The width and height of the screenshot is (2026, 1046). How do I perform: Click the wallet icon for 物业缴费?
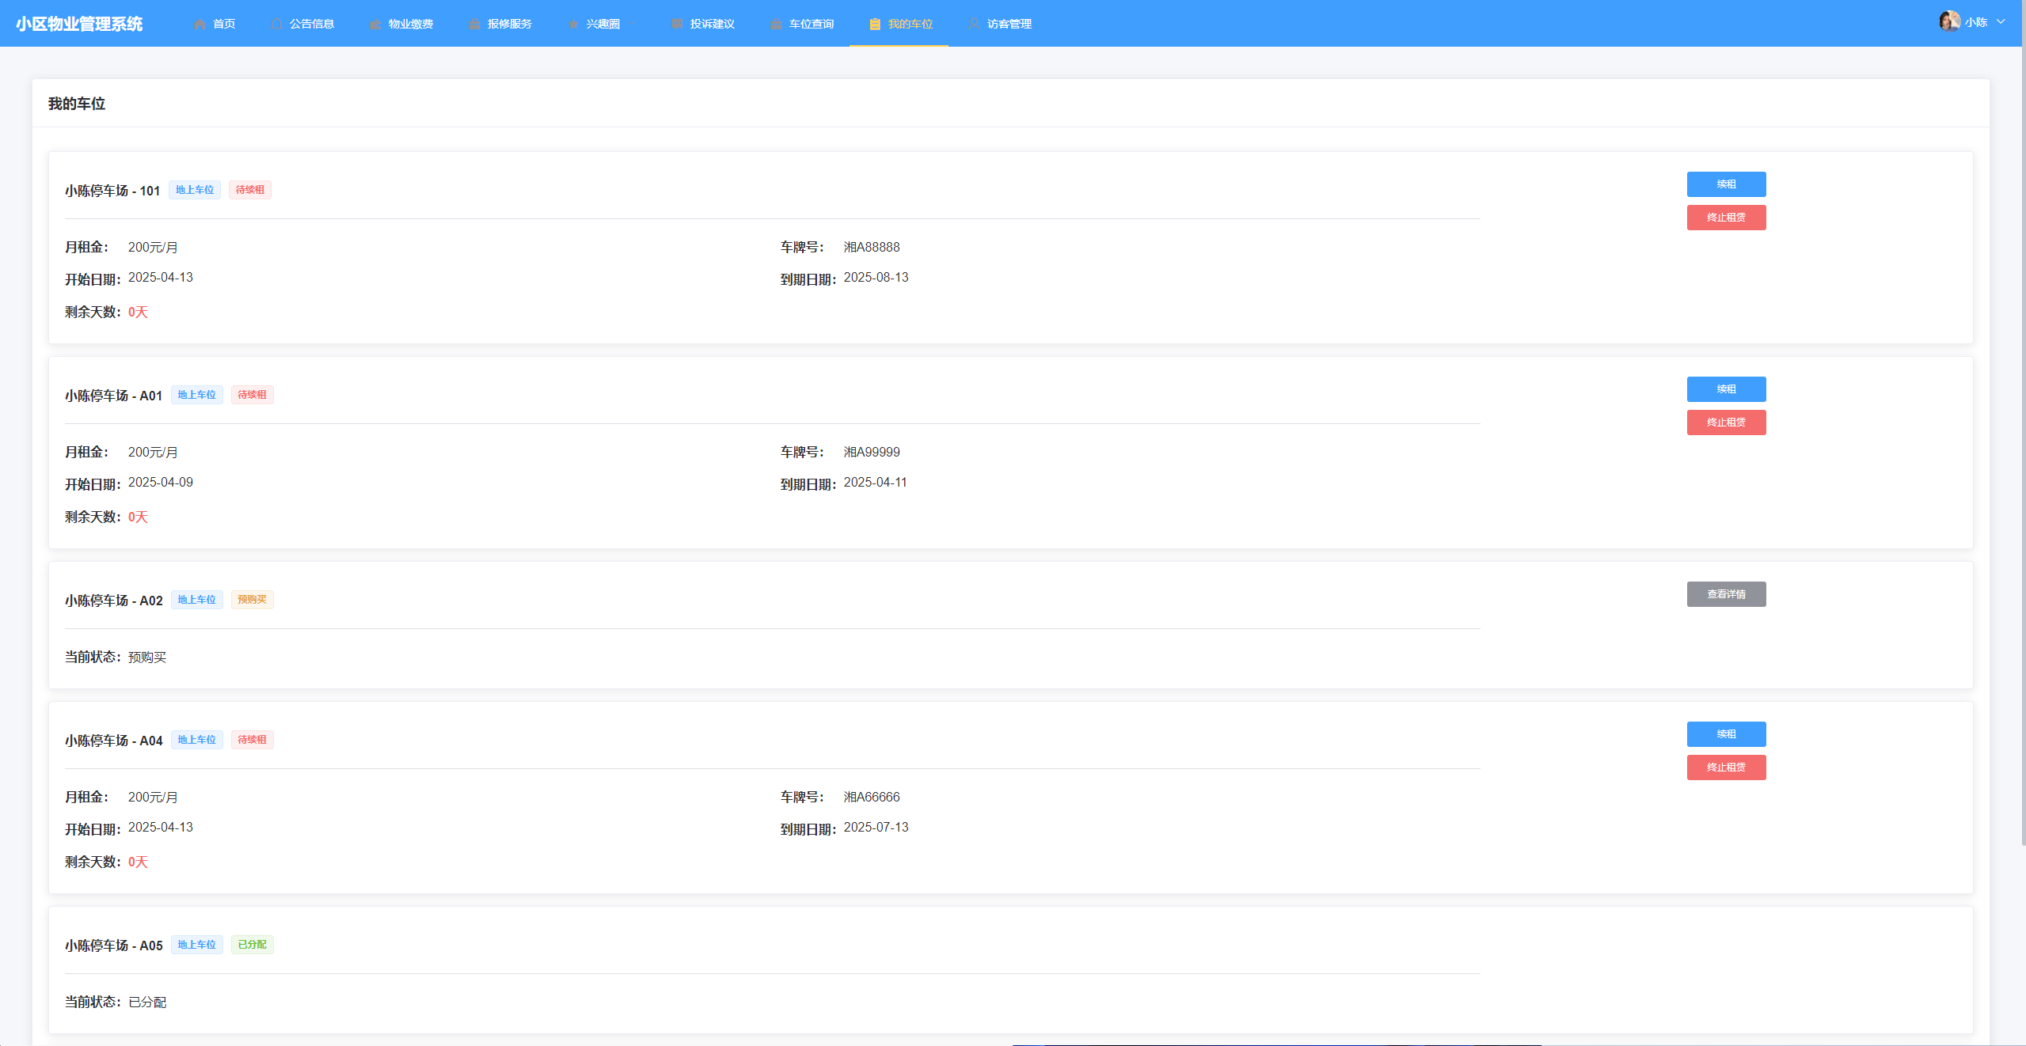click(375, 24)
